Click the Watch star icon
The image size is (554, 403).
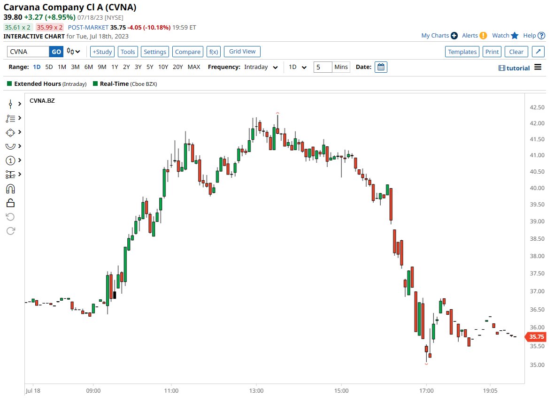tap(515, 35)
